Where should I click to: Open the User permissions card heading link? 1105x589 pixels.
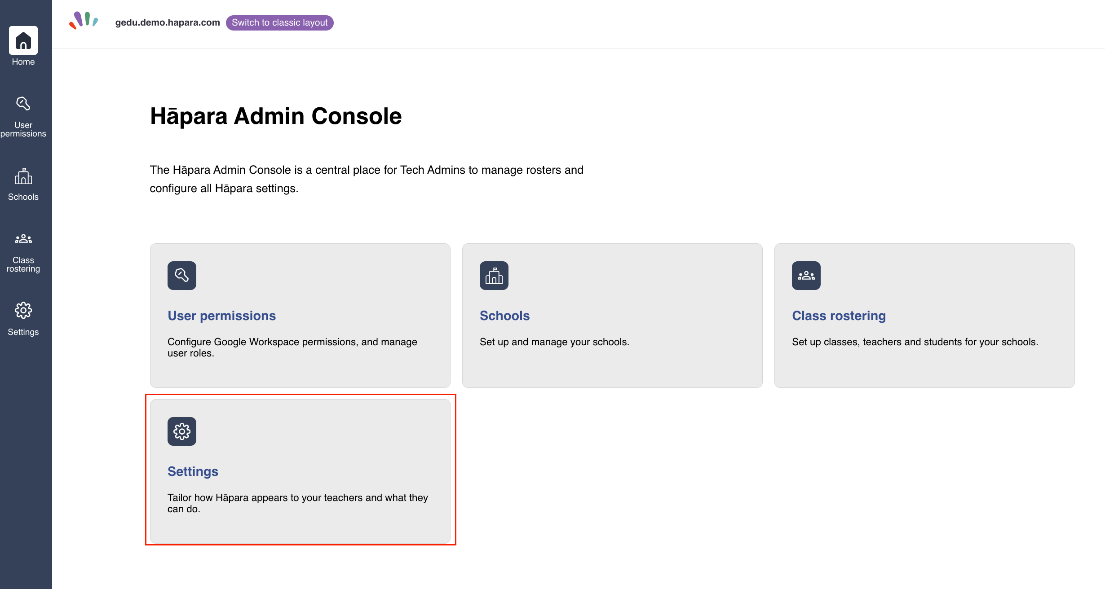(x=221, y=316)
